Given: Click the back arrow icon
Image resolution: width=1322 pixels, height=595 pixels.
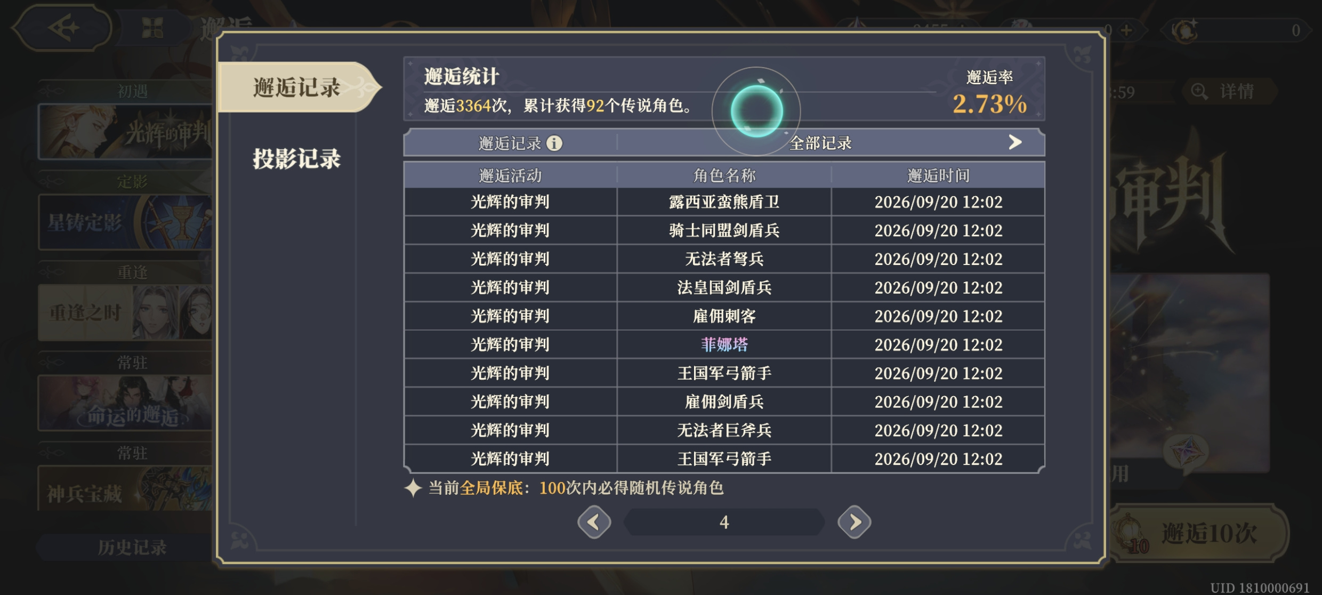Looking at the screenshot, I should [63, 28].
